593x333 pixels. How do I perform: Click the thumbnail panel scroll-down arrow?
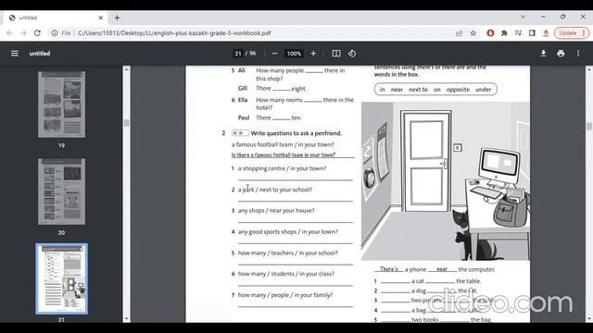tap(126, 319)
